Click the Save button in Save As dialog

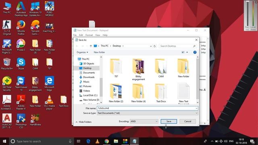pos(169,121)
